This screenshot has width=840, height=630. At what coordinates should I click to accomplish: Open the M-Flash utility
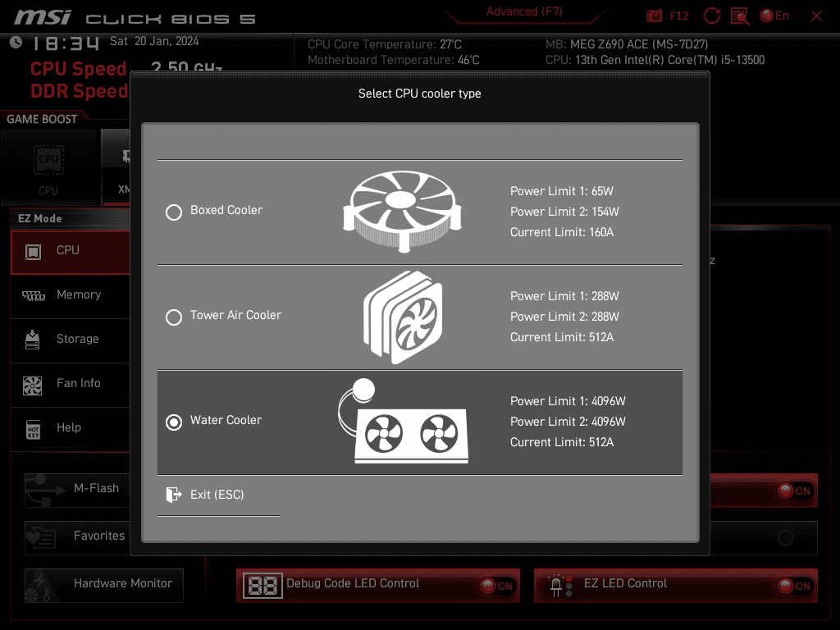pos(77,491)
